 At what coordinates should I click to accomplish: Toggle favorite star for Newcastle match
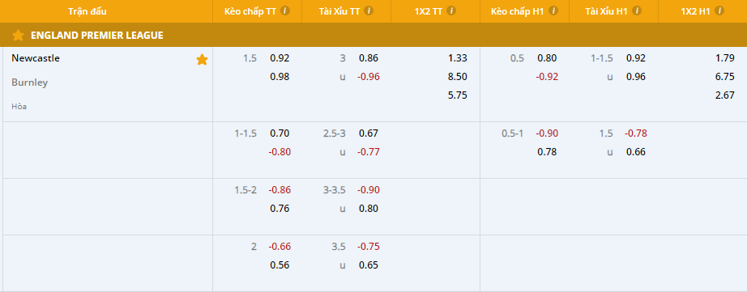click(x=202, y=59)
